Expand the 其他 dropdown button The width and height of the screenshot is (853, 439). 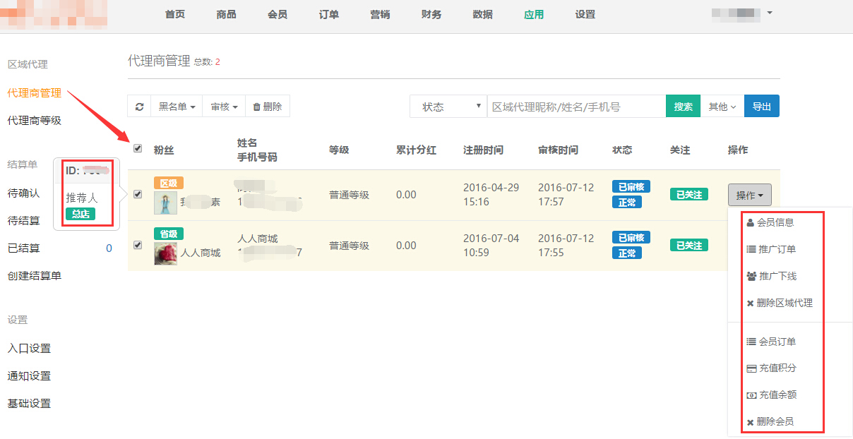coord(722,107)
